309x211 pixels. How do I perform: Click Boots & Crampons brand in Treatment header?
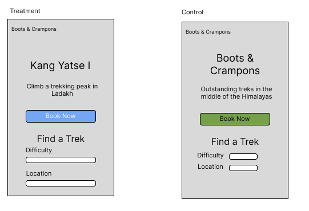tap(34, 29)
